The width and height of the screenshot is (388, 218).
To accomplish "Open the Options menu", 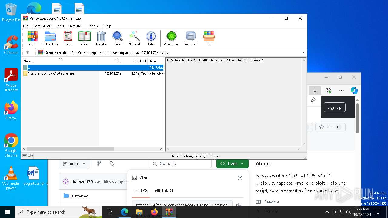I will pyautogui.click(x=93, y=26).
